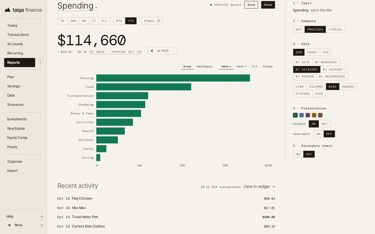Screen dimensions: 375x234
Task: Save the report
Action: (x=251, y=5)
